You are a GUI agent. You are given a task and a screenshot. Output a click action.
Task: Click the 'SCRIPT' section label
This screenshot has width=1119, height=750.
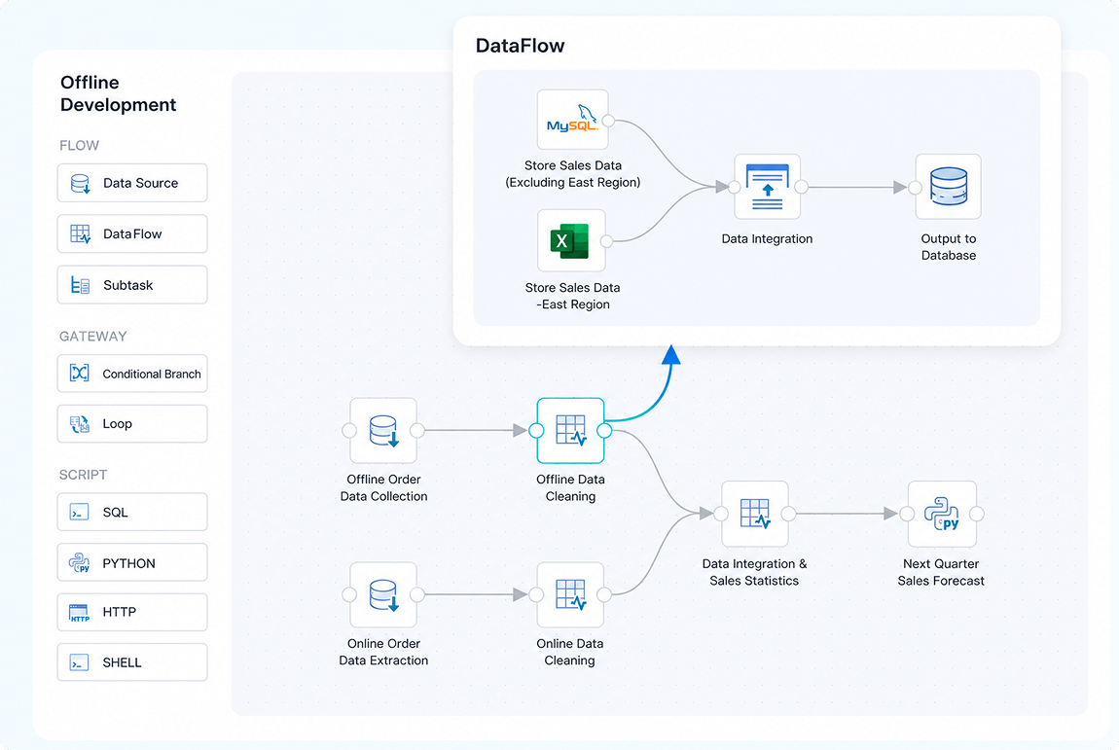point(83,475)
